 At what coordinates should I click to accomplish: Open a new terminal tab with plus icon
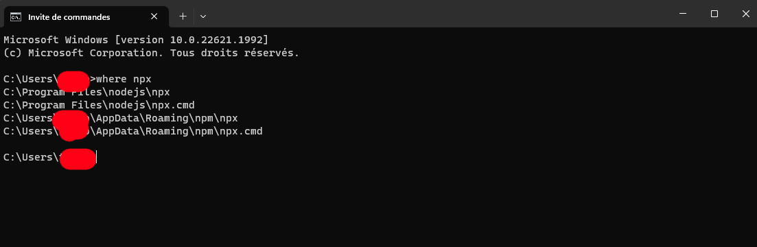point(183,16)
